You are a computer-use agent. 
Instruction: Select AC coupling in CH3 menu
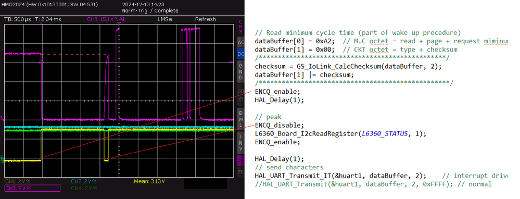pyautogui.click(x=241, y=42)
